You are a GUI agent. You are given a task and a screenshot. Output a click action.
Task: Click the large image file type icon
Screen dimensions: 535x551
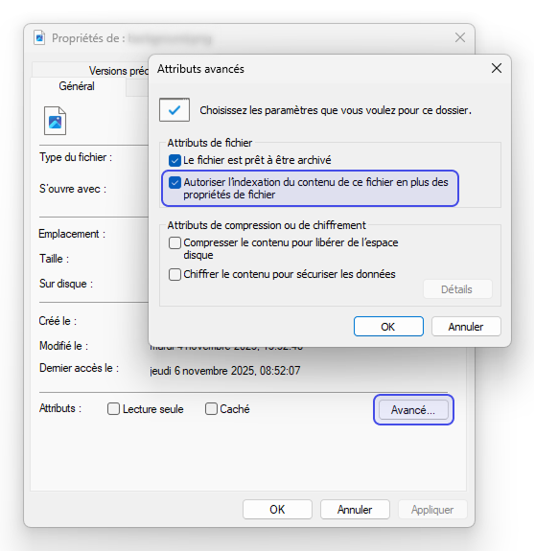tap(55, 121)
